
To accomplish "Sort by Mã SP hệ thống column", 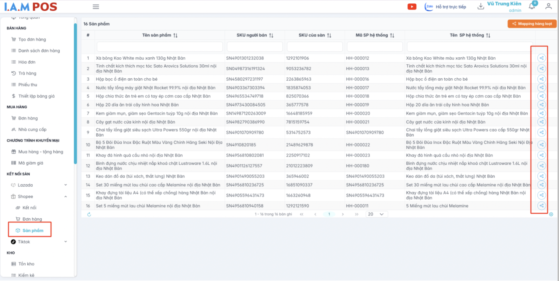I will point(392,35).
